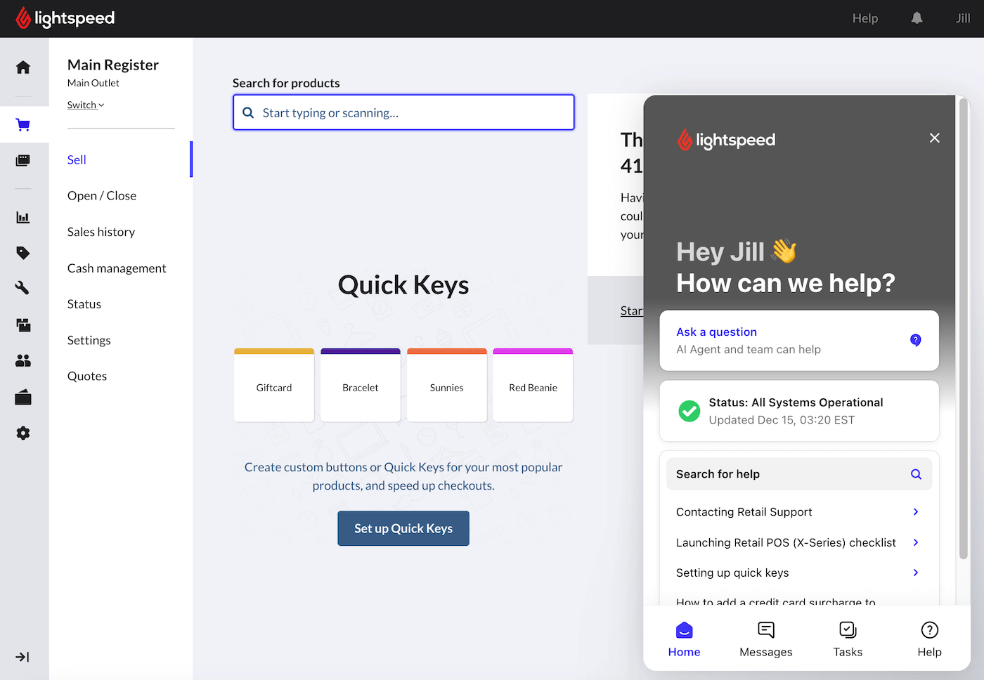The width and height of the screenshot is (984, 680).
Task: Click the Set up Quick Keys button
Action: (403, 528)
